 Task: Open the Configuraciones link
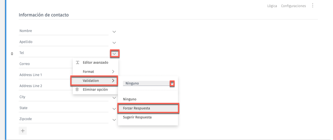tap(293, 6)
